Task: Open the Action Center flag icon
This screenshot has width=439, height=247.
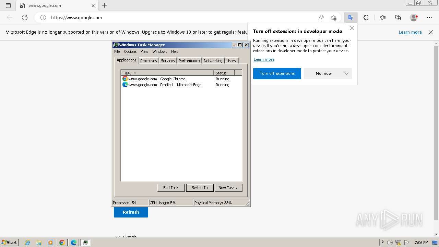Action: [x=406, y=243]
